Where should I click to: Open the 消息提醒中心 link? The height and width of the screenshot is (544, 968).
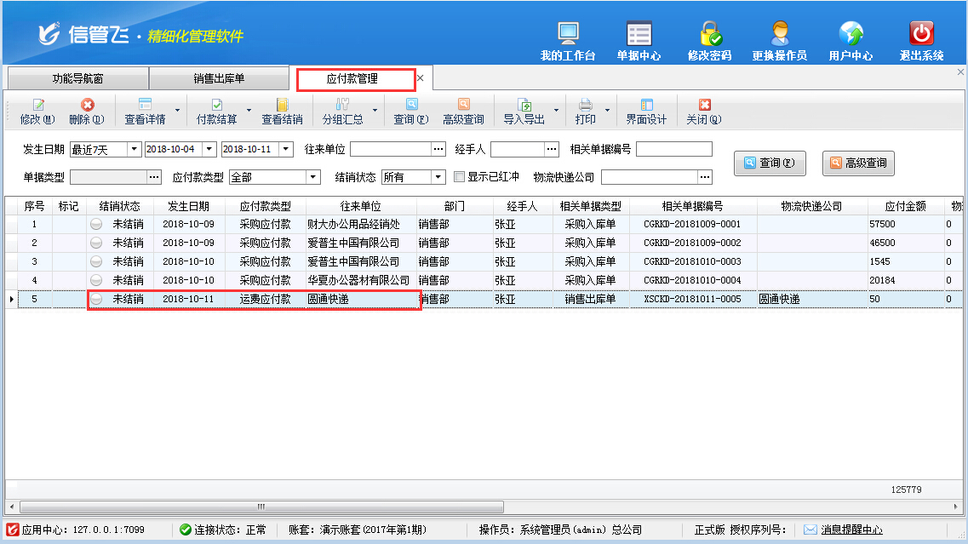851,530
